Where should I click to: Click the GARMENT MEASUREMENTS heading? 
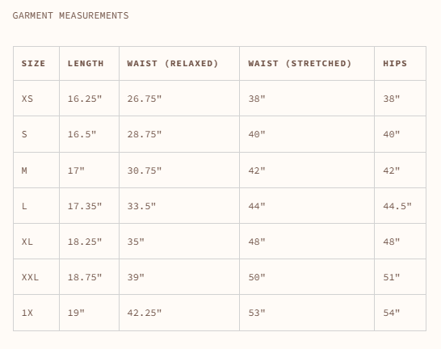[x=70, y=15]
